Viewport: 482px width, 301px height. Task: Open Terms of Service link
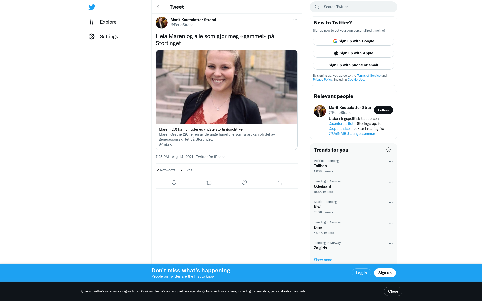(369, 76)
